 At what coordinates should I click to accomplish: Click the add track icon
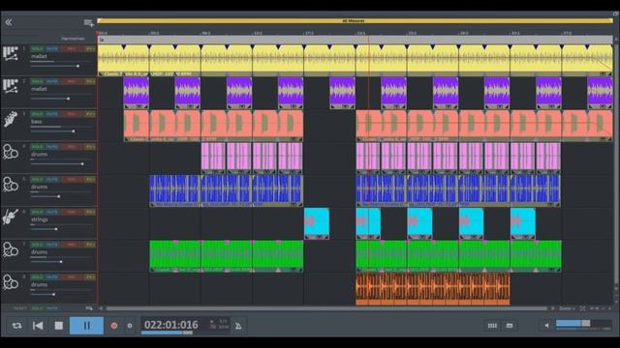(88, 23)
